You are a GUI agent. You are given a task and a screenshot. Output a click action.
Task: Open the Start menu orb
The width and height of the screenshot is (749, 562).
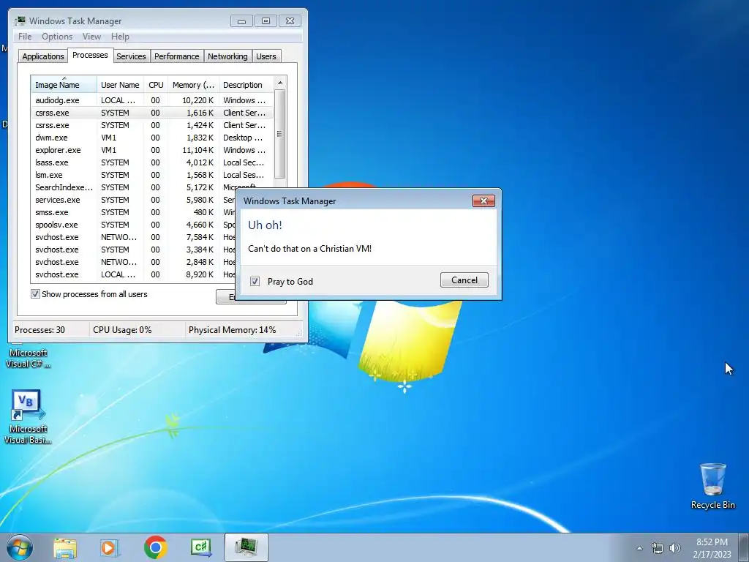(19, 547)
